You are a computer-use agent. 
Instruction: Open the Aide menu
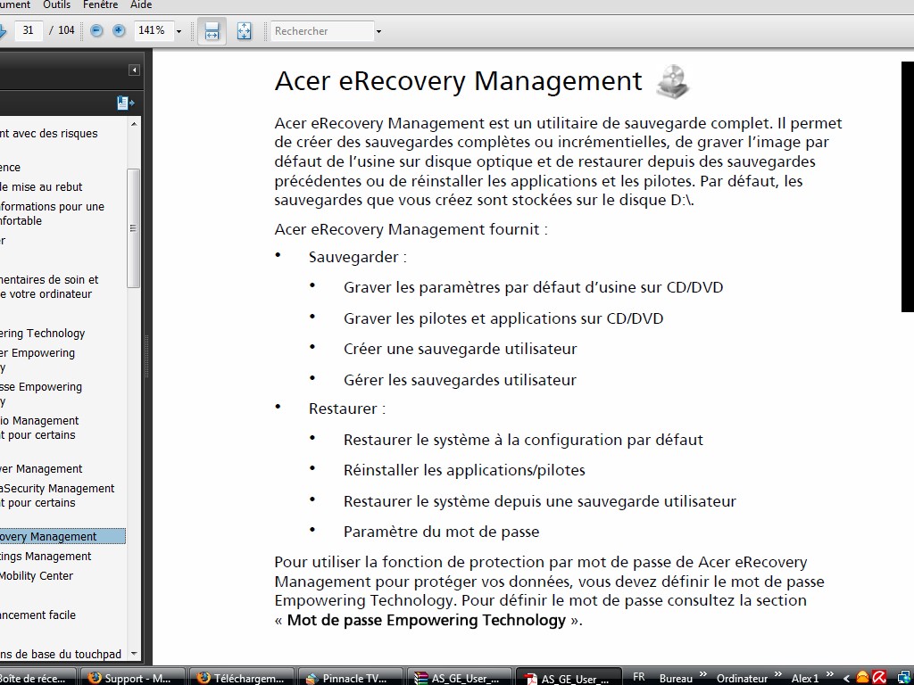point(141,4)
